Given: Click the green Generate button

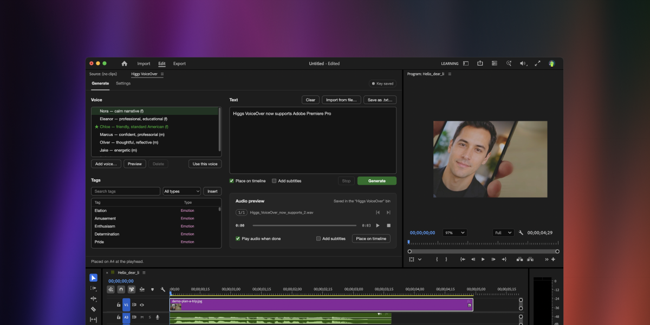Looking at the screenshot, I should point(377,181).
